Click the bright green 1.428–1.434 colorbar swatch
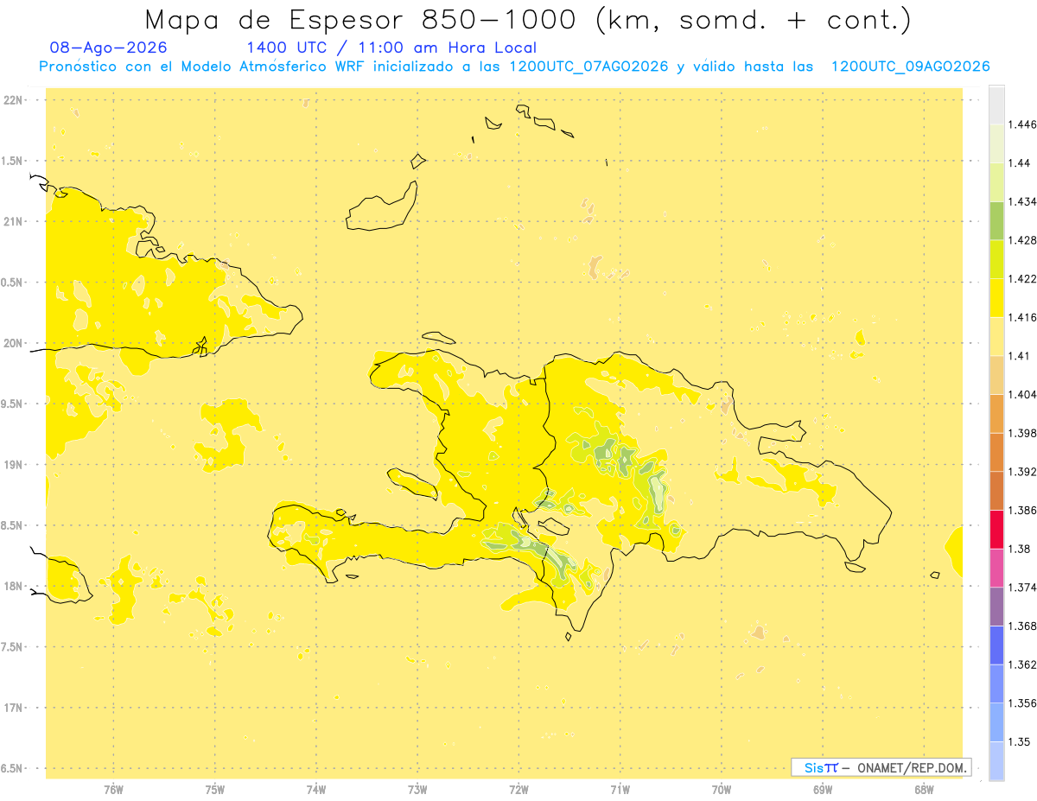The image size is (1037, 801). pos(996,220)
